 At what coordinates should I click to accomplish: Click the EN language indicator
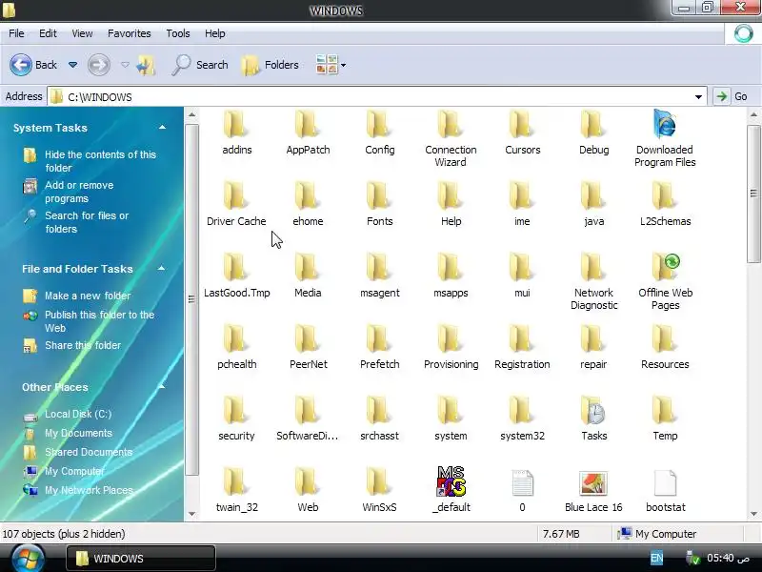pos(656,559)
